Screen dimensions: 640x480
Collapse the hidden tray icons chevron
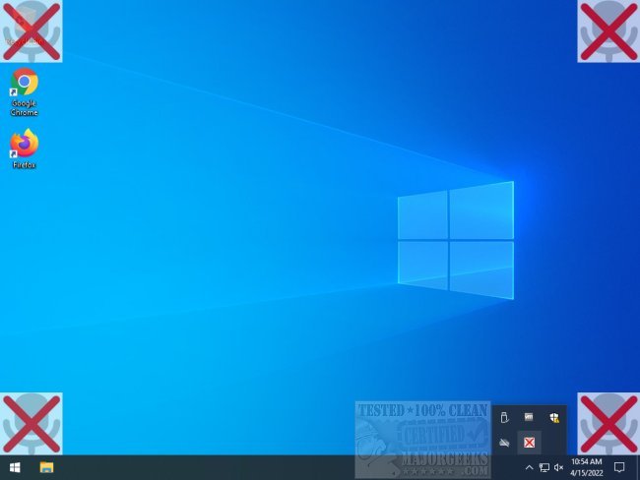[x=529, y=467]
